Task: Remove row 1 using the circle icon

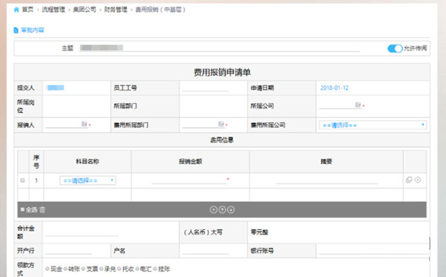Action: click(x=418, y=180)
